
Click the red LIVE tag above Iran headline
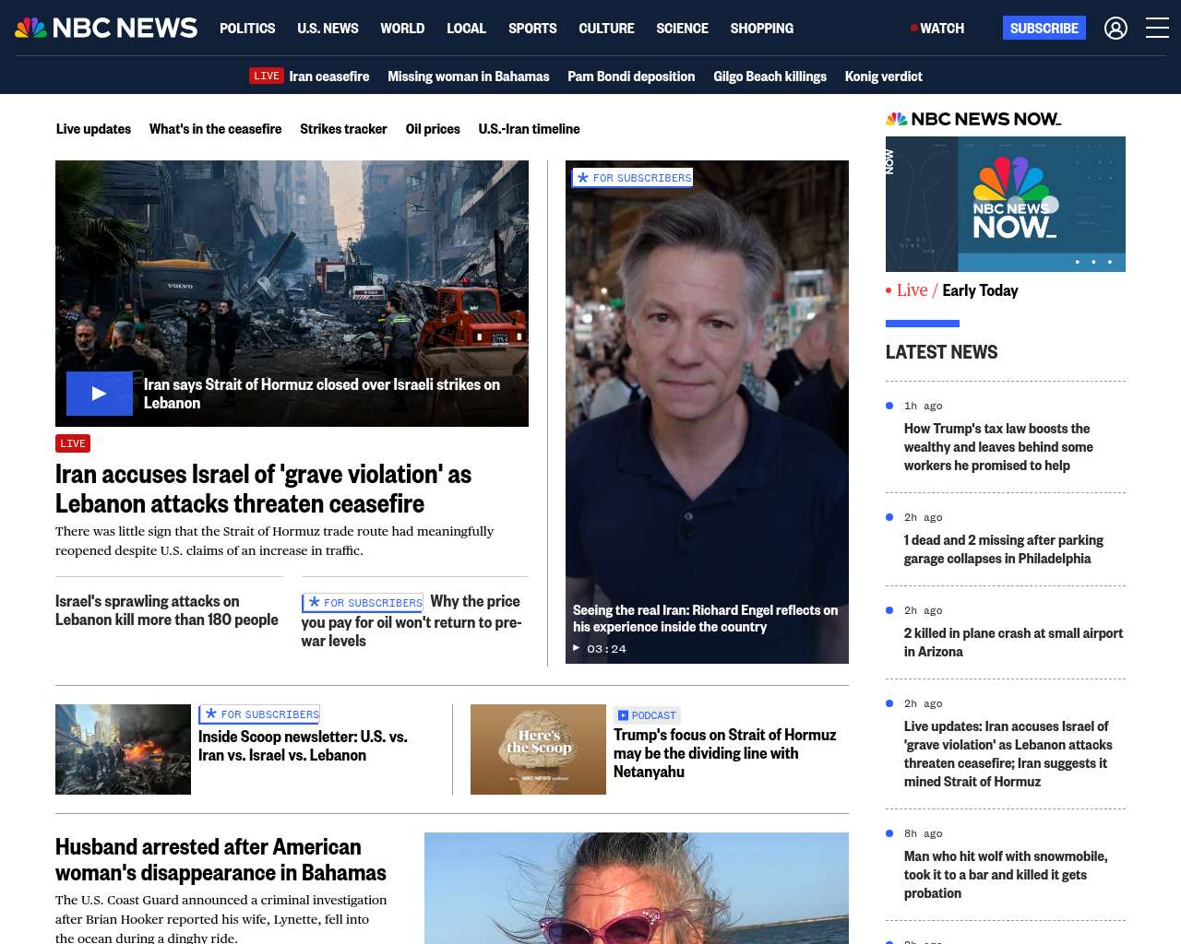coord(73,443)
